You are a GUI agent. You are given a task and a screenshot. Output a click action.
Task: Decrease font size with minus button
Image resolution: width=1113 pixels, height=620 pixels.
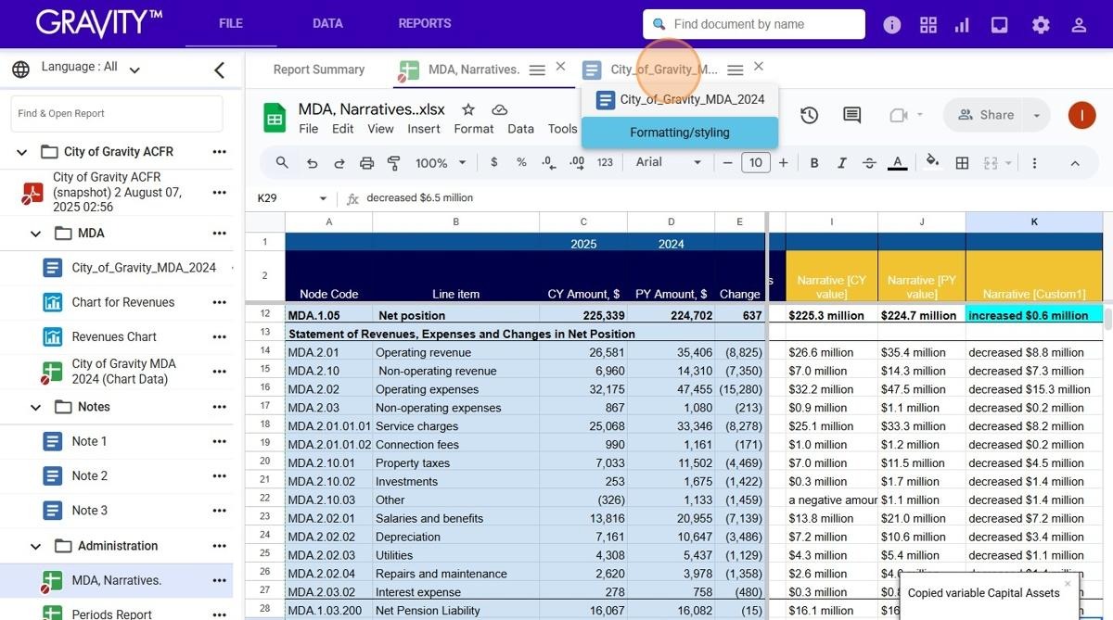[x=728, y=163]
